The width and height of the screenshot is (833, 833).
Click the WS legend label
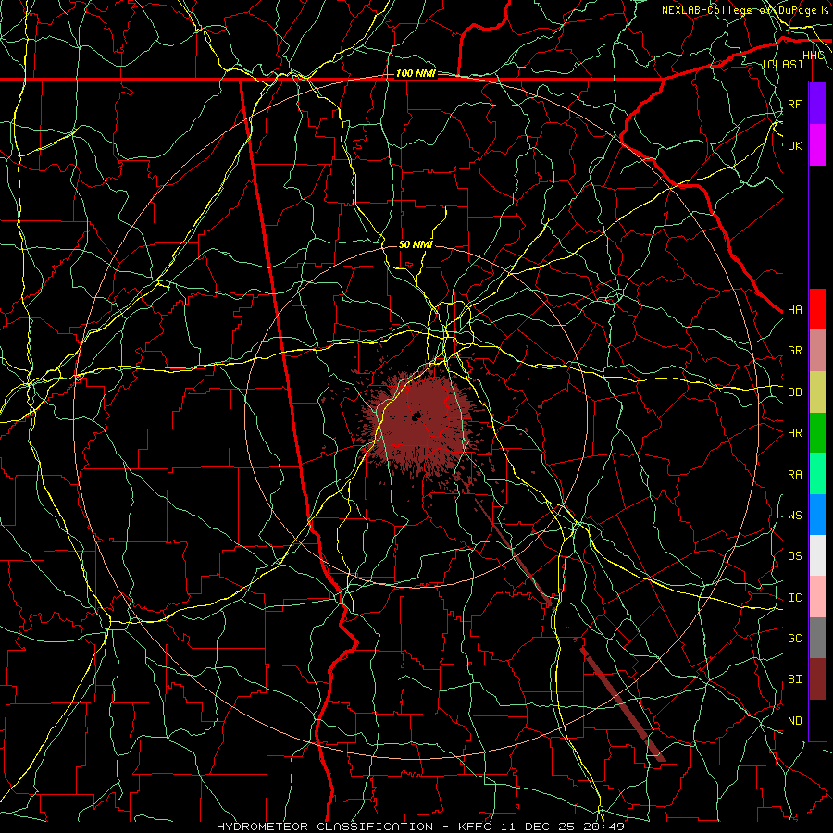(x=794, y=516)
